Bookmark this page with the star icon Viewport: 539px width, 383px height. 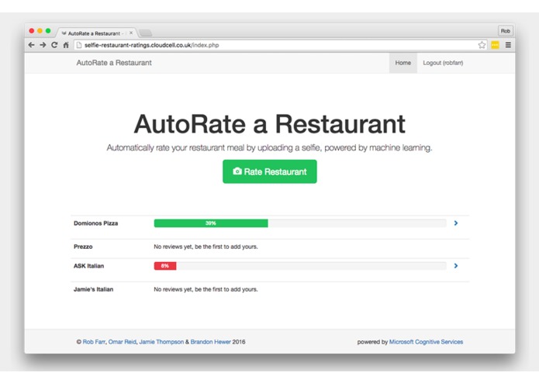tap(482, 45)
